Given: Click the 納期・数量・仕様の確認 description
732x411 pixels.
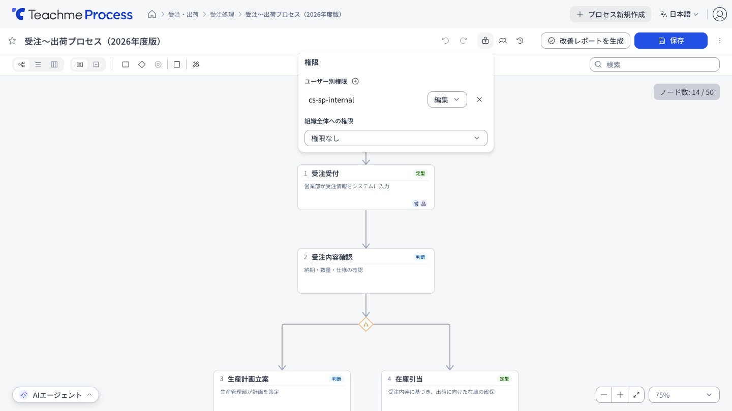Looking at the screenshot, I should (x=333, y=270).
